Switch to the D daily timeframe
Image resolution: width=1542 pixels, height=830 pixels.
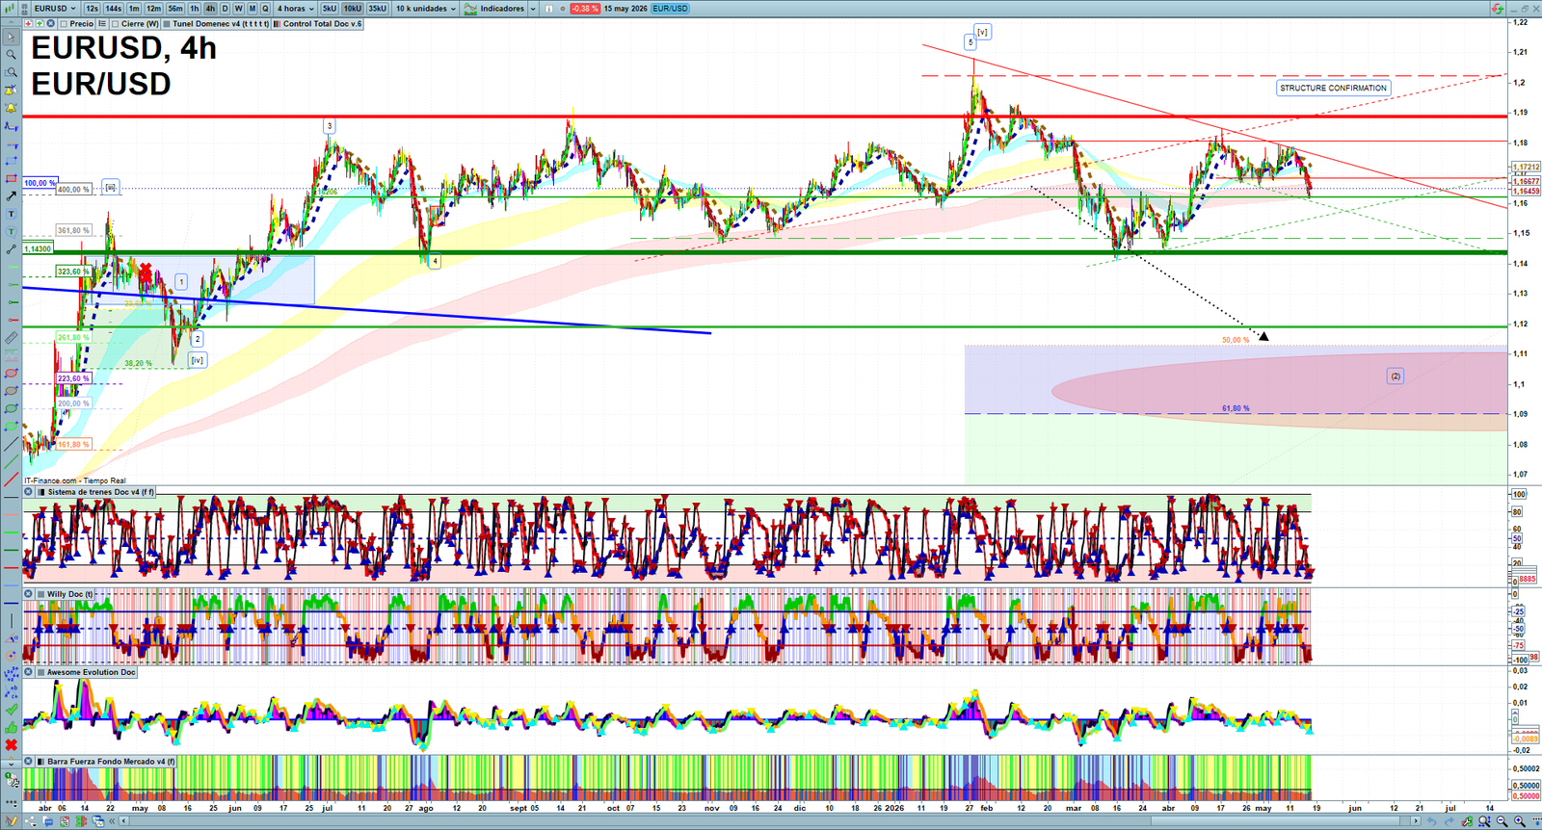coord(225,9)
